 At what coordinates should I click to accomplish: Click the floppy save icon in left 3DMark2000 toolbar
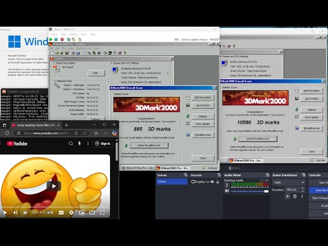67,53
